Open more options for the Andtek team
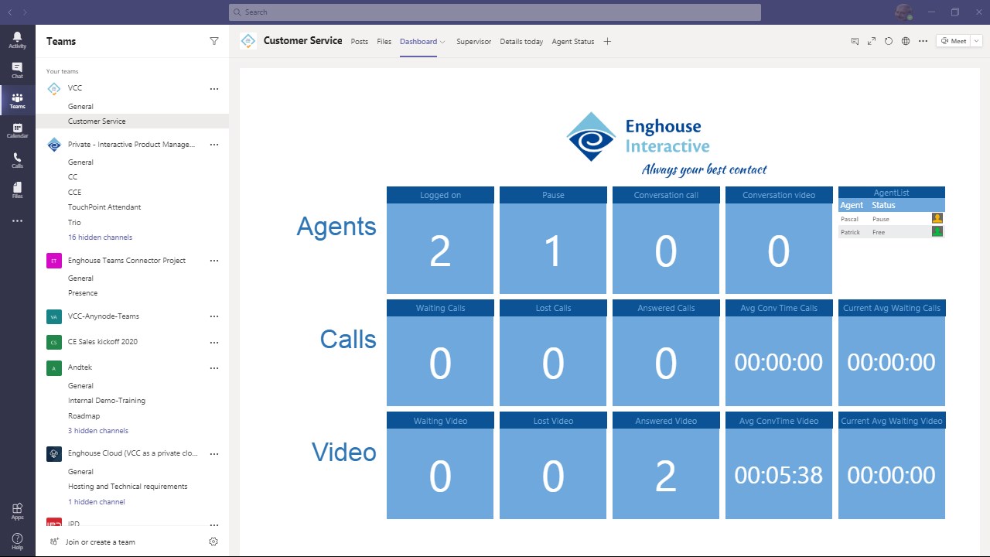Viewport: 990px width, 557px height. pyautogui.click(x=214, y=367)
